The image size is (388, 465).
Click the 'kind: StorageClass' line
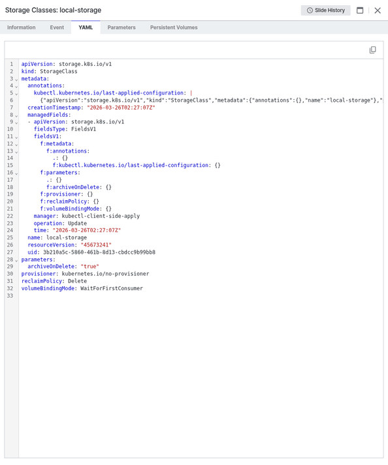pos(50,71)
